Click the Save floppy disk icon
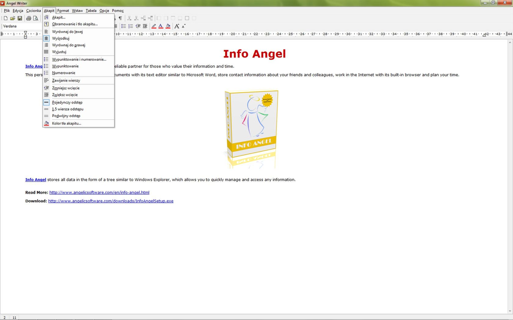The height and width of the screenshot is (320, 513). click(x=20, y=18)
